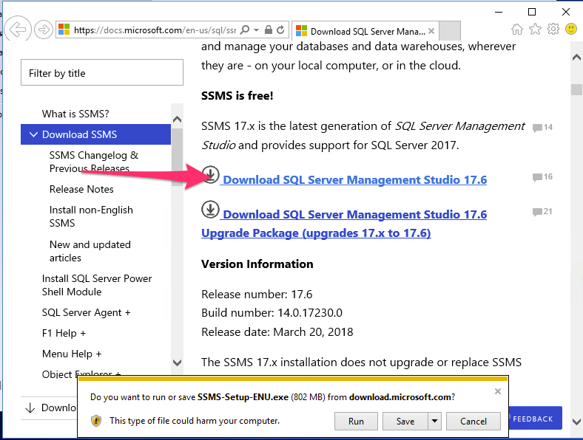The width and height of the screenshot is (583, 440).
Task: Click the search magnifier in address bar
Action: click(x=245, y=30)
